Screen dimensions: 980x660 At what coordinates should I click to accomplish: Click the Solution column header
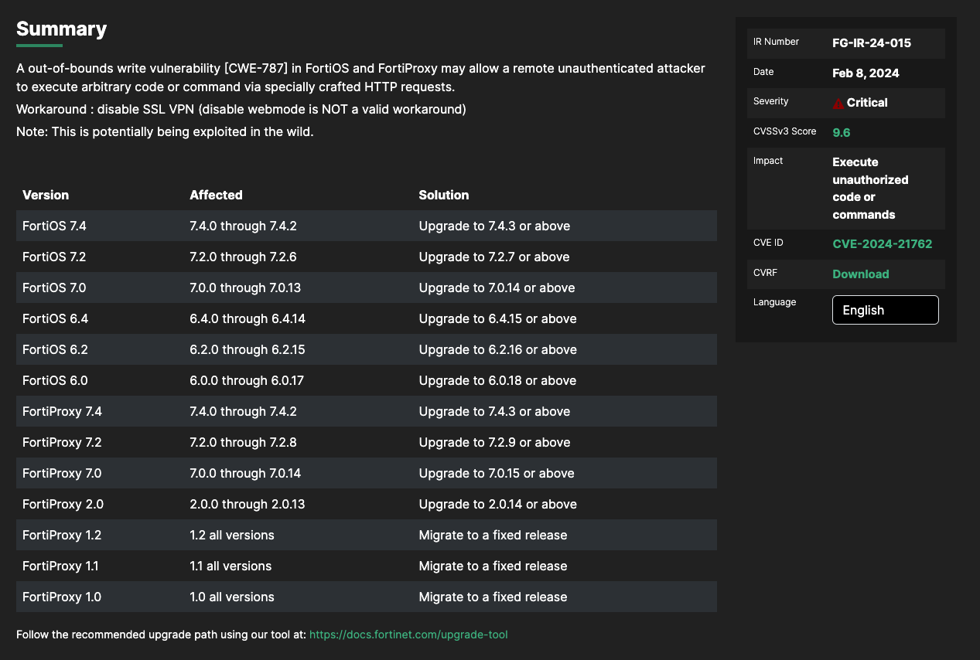(443, 195)
